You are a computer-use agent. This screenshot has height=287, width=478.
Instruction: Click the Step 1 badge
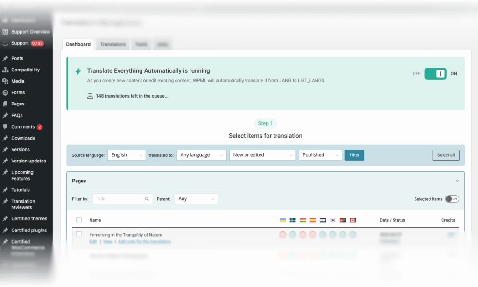(x=265, y=123)
